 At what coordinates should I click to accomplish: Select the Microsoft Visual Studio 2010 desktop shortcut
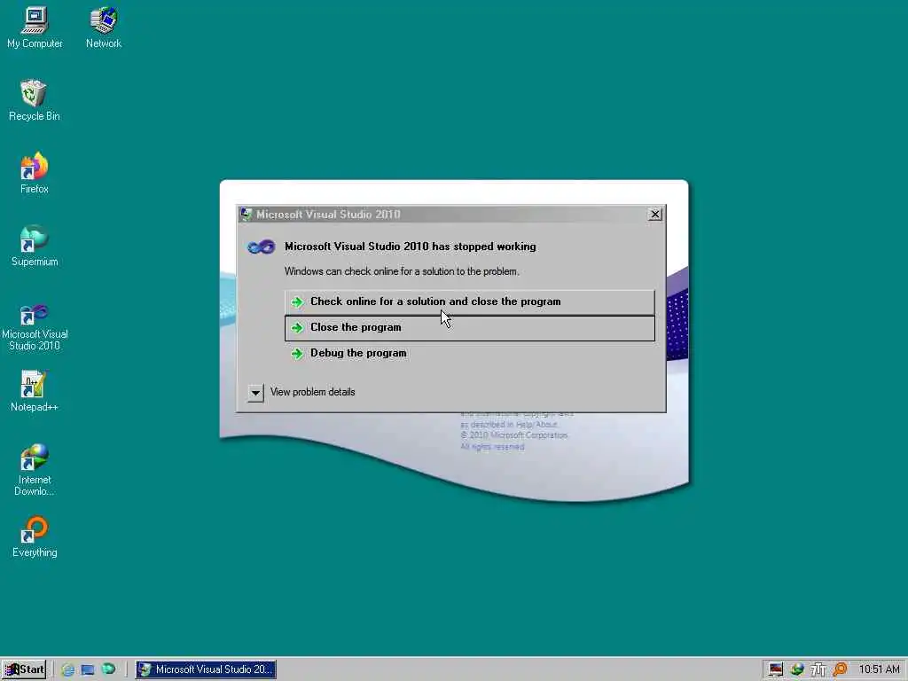[x=35, y=327]
